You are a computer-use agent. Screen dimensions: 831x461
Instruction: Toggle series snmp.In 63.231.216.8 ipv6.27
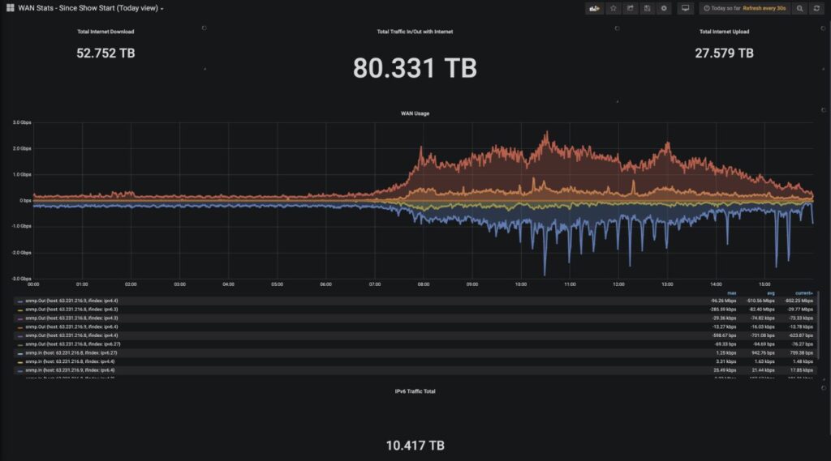click(x=71, y=353)
